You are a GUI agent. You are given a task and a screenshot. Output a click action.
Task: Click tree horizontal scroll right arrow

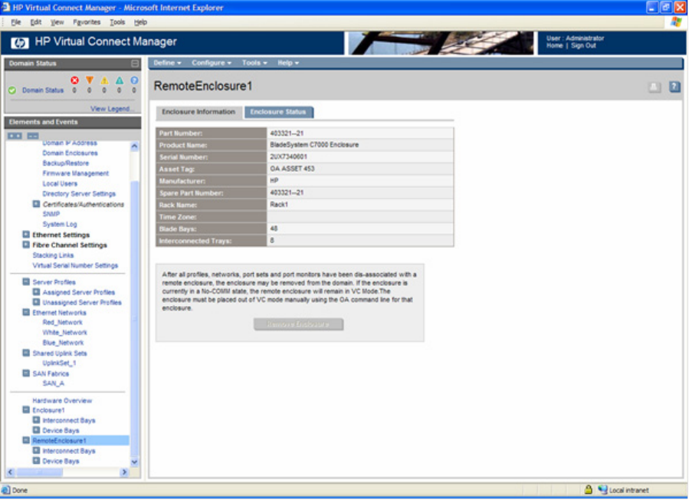[x=124, y=472]
